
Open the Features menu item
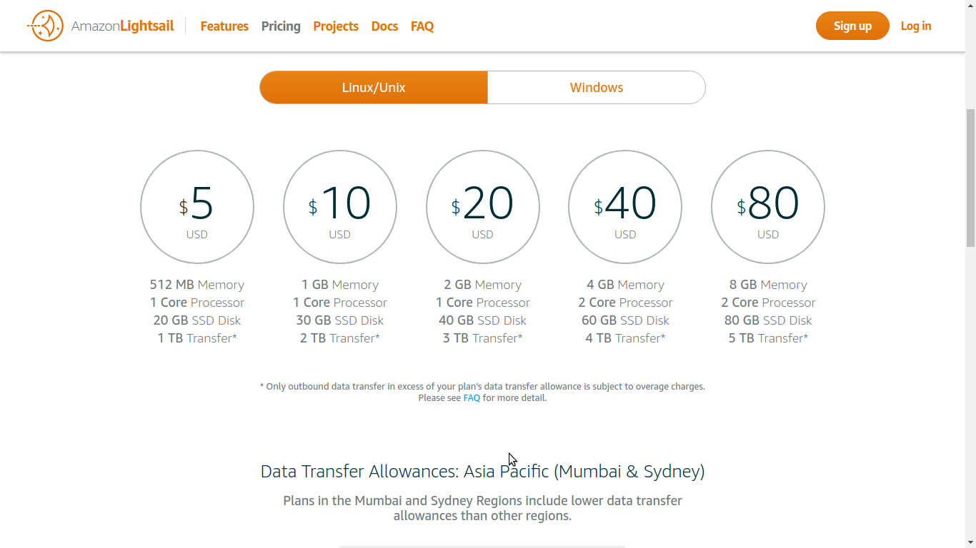(x=224, y=26)
